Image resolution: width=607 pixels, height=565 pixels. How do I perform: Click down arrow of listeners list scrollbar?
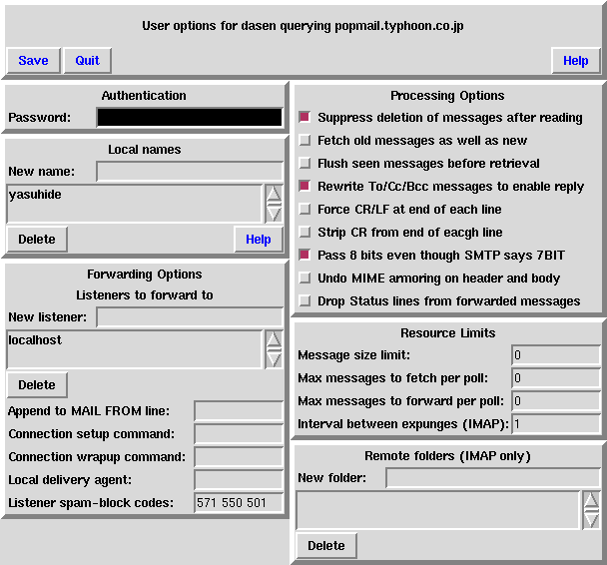(x=274, y=359)
